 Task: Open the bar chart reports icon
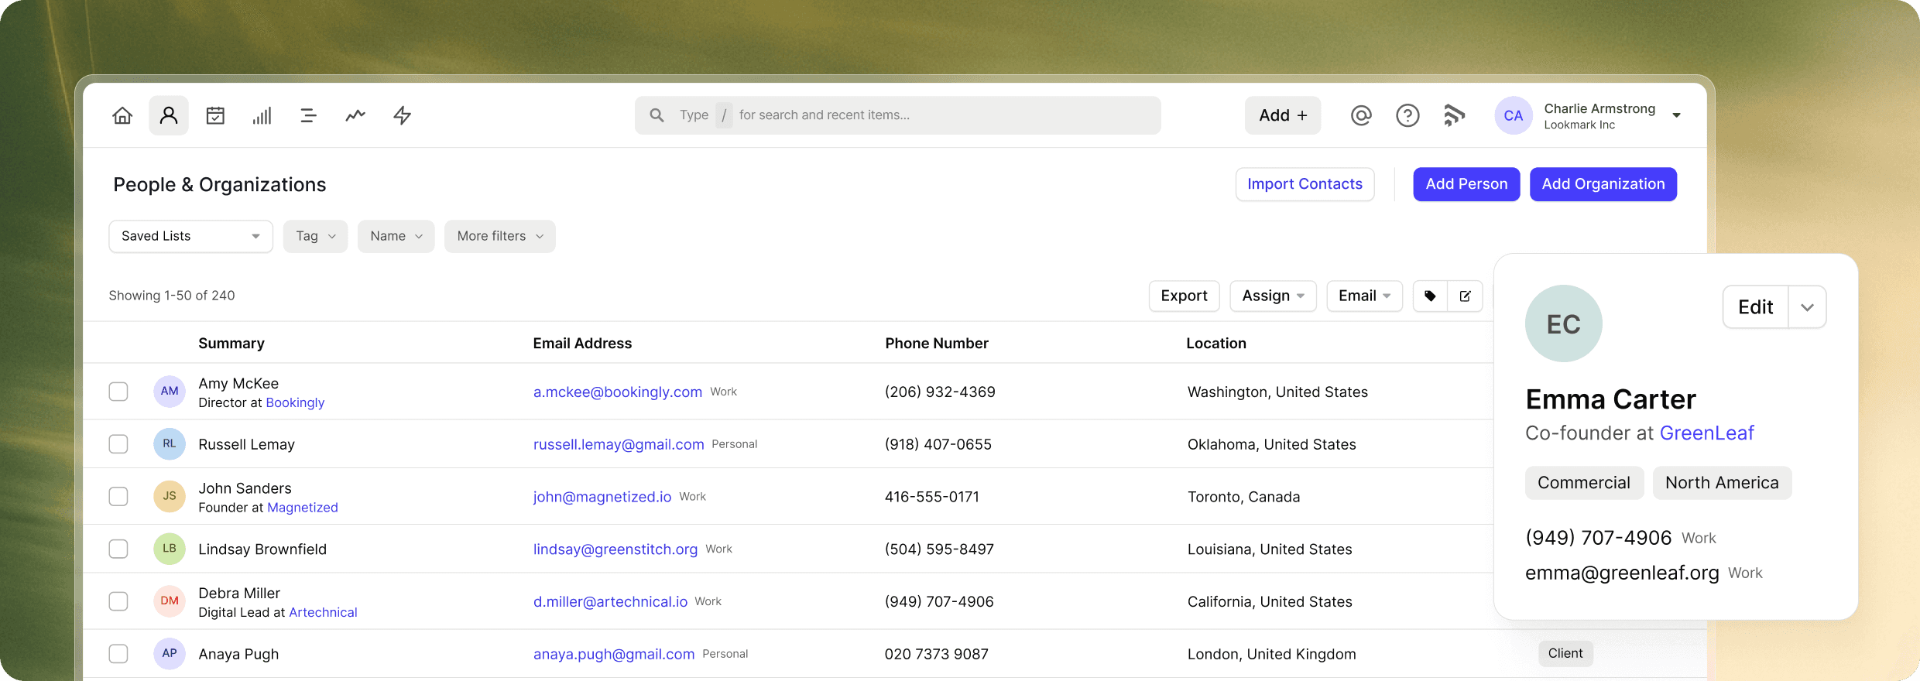coord(262,115)
